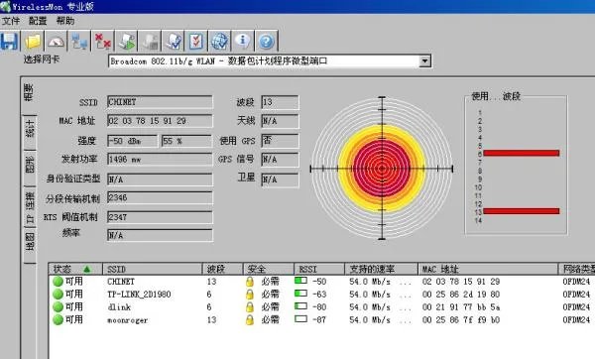
Task: Click the RTS 阈值机制 field showing 2347
Action: pos(160,217)
